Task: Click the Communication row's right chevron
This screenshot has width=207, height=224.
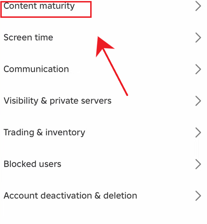Action: 198,69
